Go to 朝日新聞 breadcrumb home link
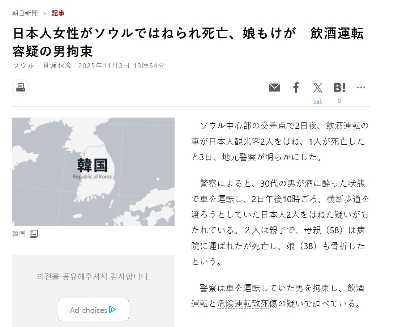 (x=25, y=13)
